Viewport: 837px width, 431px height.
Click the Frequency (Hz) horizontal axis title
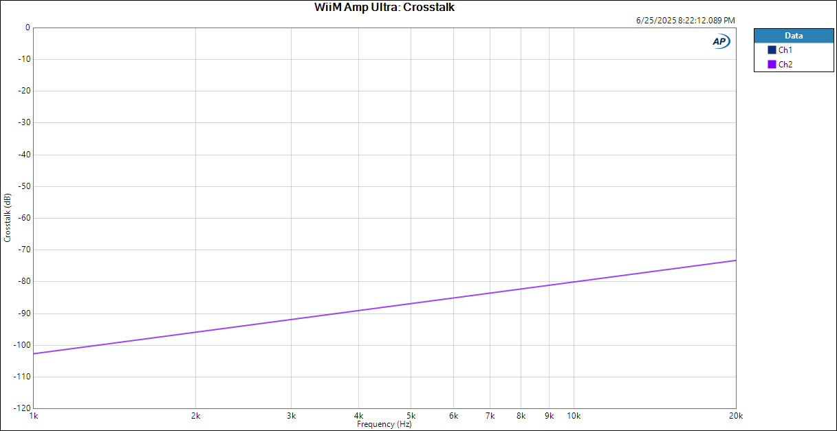[384, 424]
